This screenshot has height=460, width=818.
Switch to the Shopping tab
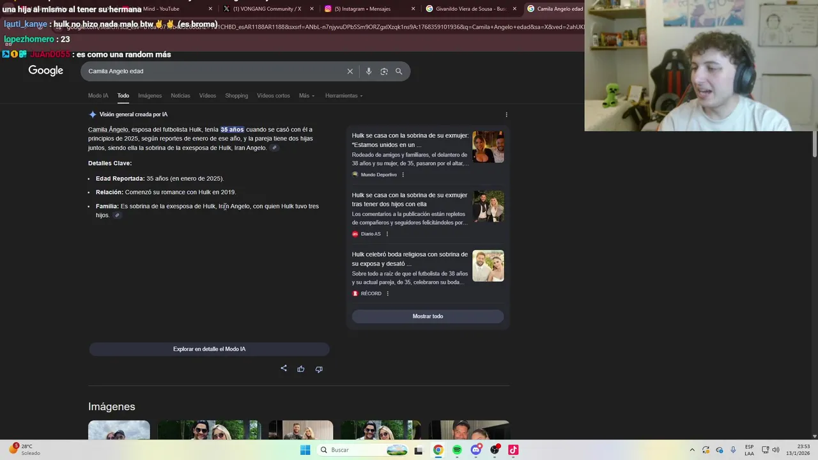(236, 96)
